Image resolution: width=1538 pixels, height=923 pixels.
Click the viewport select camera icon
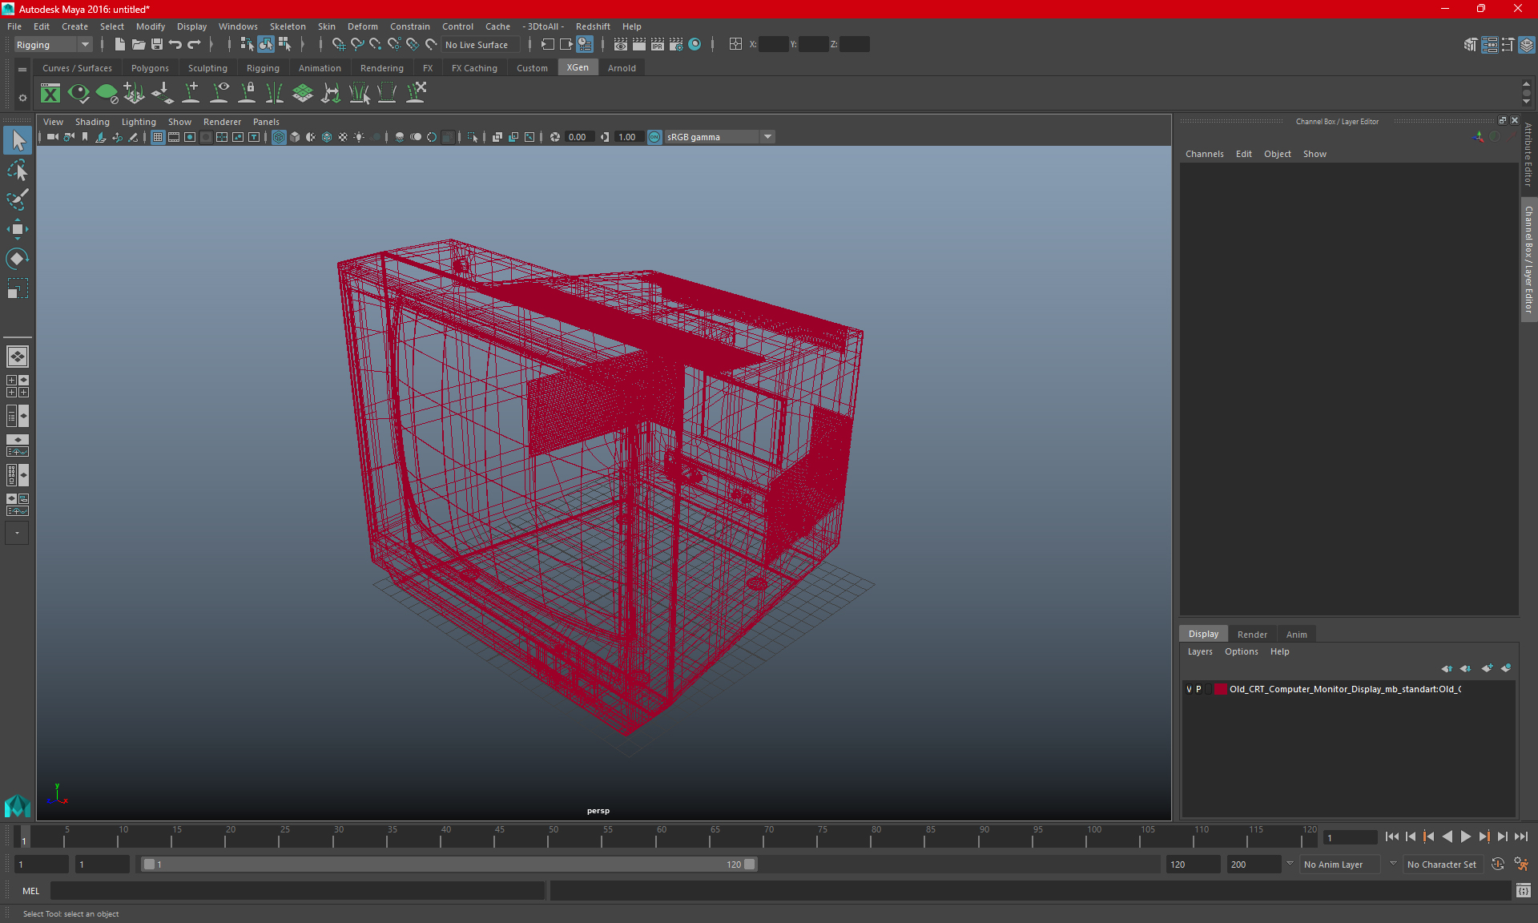(x=52, y=137)
